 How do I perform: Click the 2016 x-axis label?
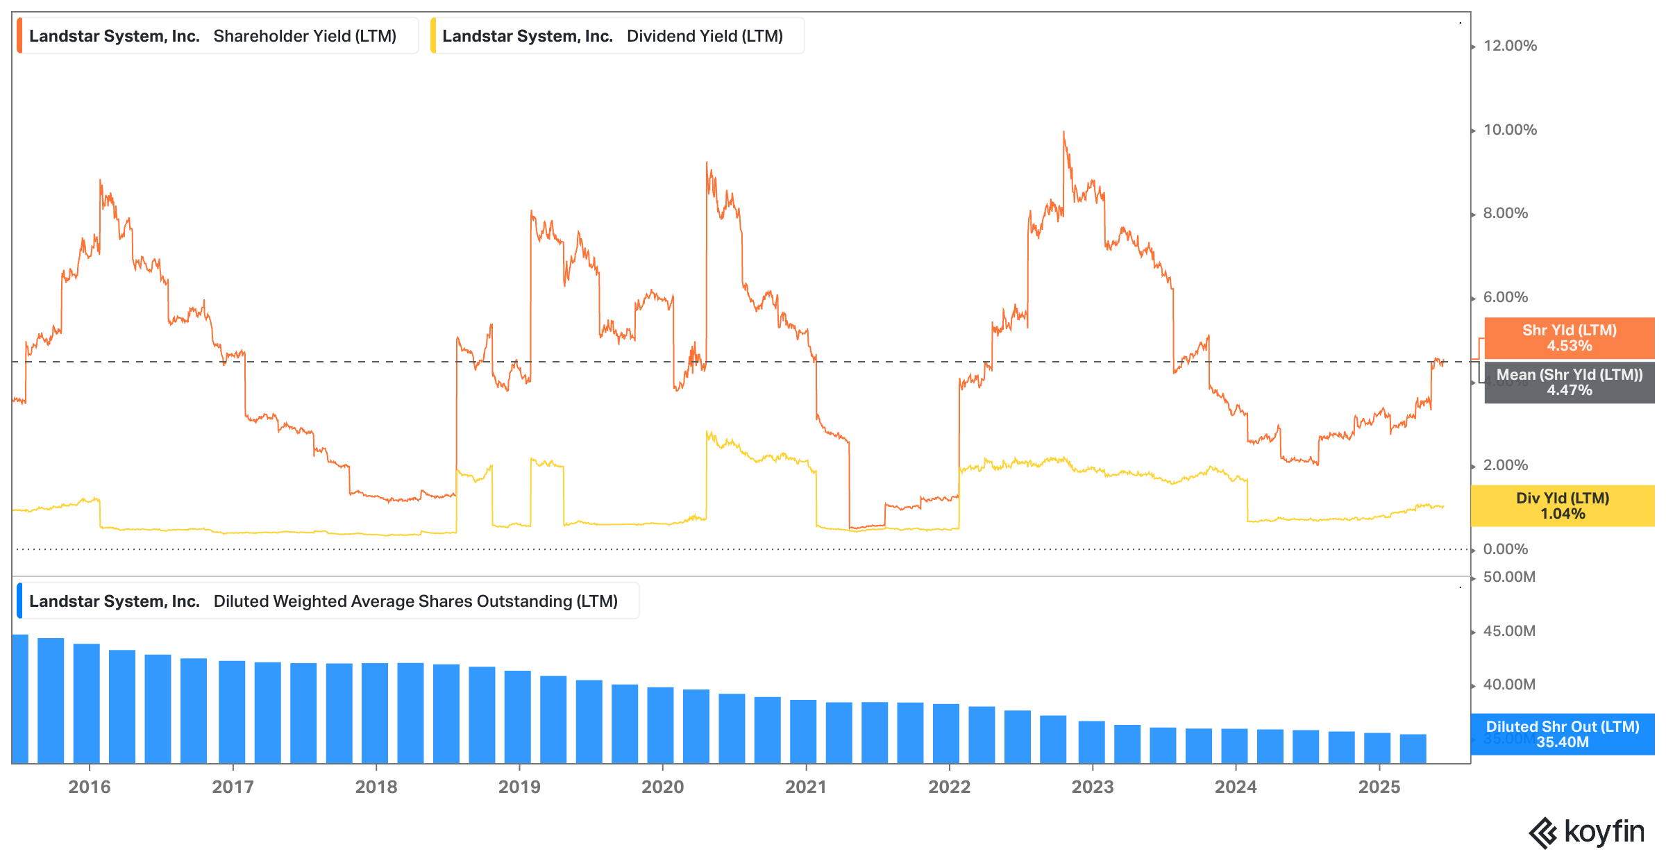coord(90,787)
